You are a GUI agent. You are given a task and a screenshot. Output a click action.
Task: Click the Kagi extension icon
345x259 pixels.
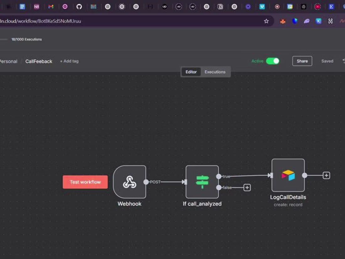click(x=318, y=21)
